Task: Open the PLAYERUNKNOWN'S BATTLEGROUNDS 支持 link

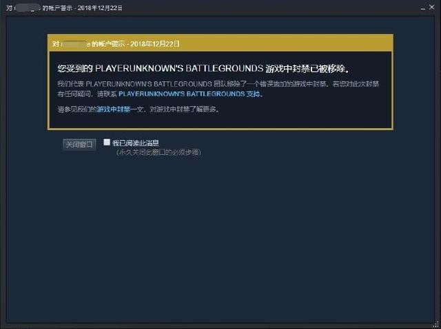Action: coord(189,94)
